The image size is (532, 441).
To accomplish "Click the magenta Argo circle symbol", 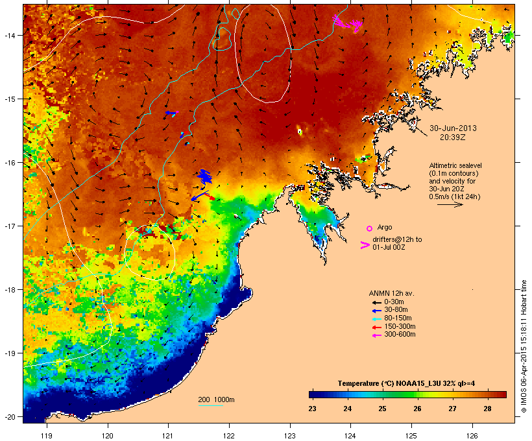I will [x=370, y=228].
